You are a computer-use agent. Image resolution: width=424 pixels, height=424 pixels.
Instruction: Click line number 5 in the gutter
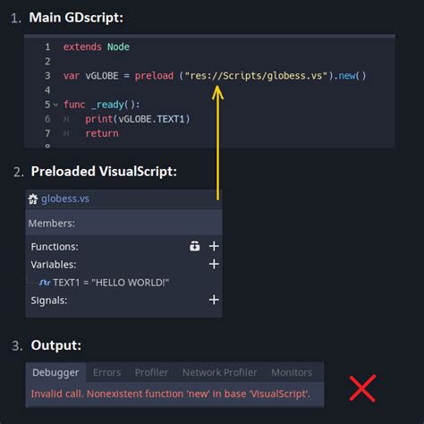47,105
